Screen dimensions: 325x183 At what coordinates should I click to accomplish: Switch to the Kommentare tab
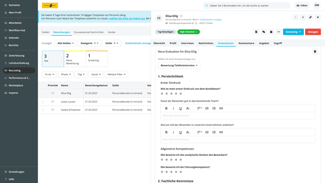pyautogui.click(x=246, y=43)
